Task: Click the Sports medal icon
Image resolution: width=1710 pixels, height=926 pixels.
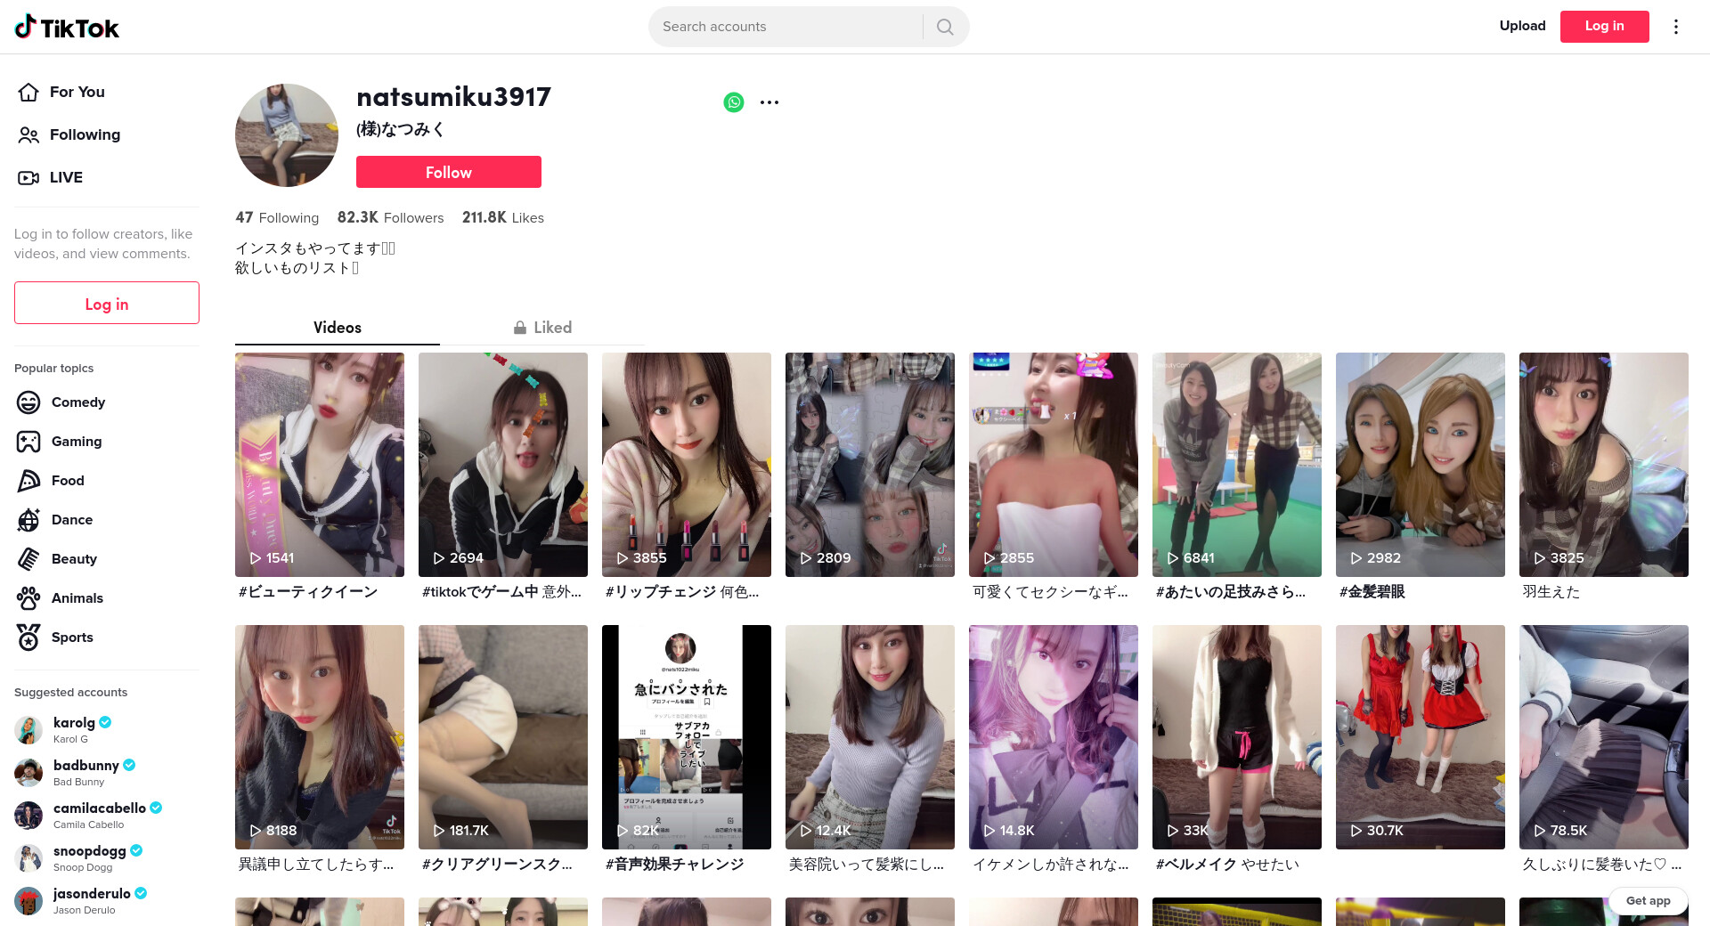Action: pos(28,638)
